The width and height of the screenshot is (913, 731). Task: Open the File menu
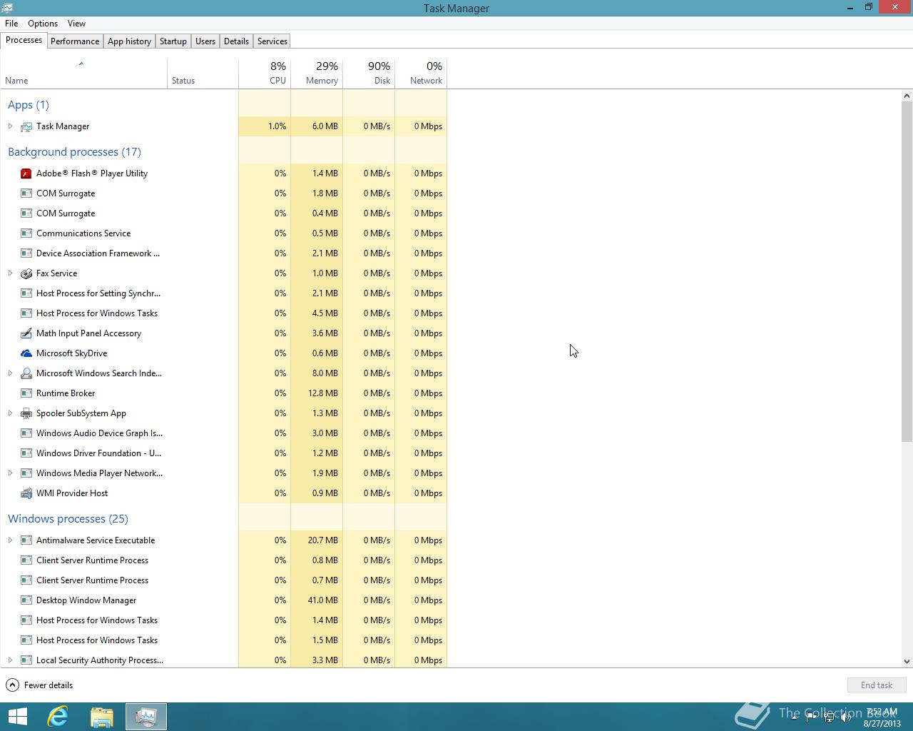(11, 24)
